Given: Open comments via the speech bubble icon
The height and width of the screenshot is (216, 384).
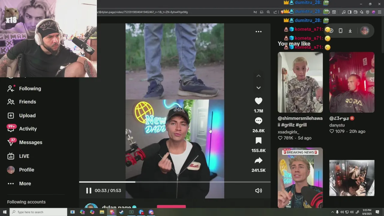Looking at the screenshot, I should (x=258, y=121).
